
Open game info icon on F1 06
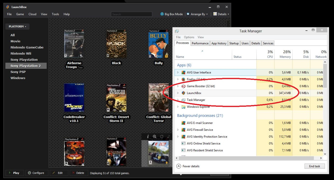tap(148, 137)
